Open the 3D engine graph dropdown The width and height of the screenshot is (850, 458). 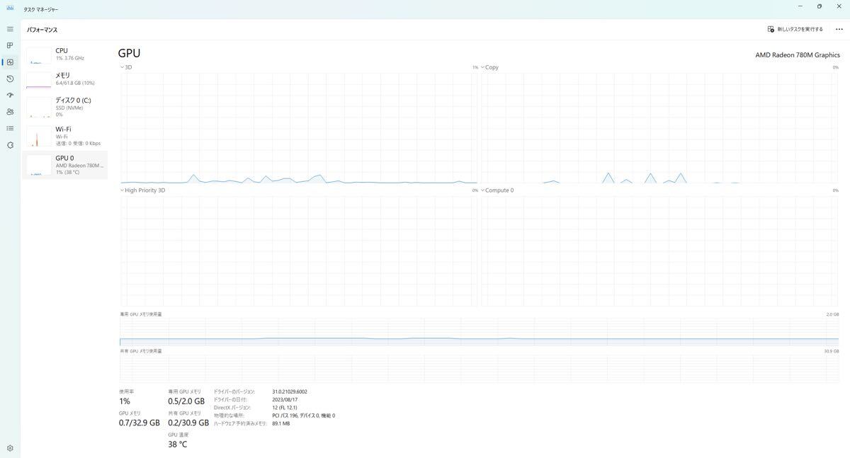(126, 67)
